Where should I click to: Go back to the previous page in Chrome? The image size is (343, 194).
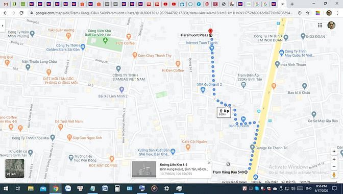coord(5,13)
